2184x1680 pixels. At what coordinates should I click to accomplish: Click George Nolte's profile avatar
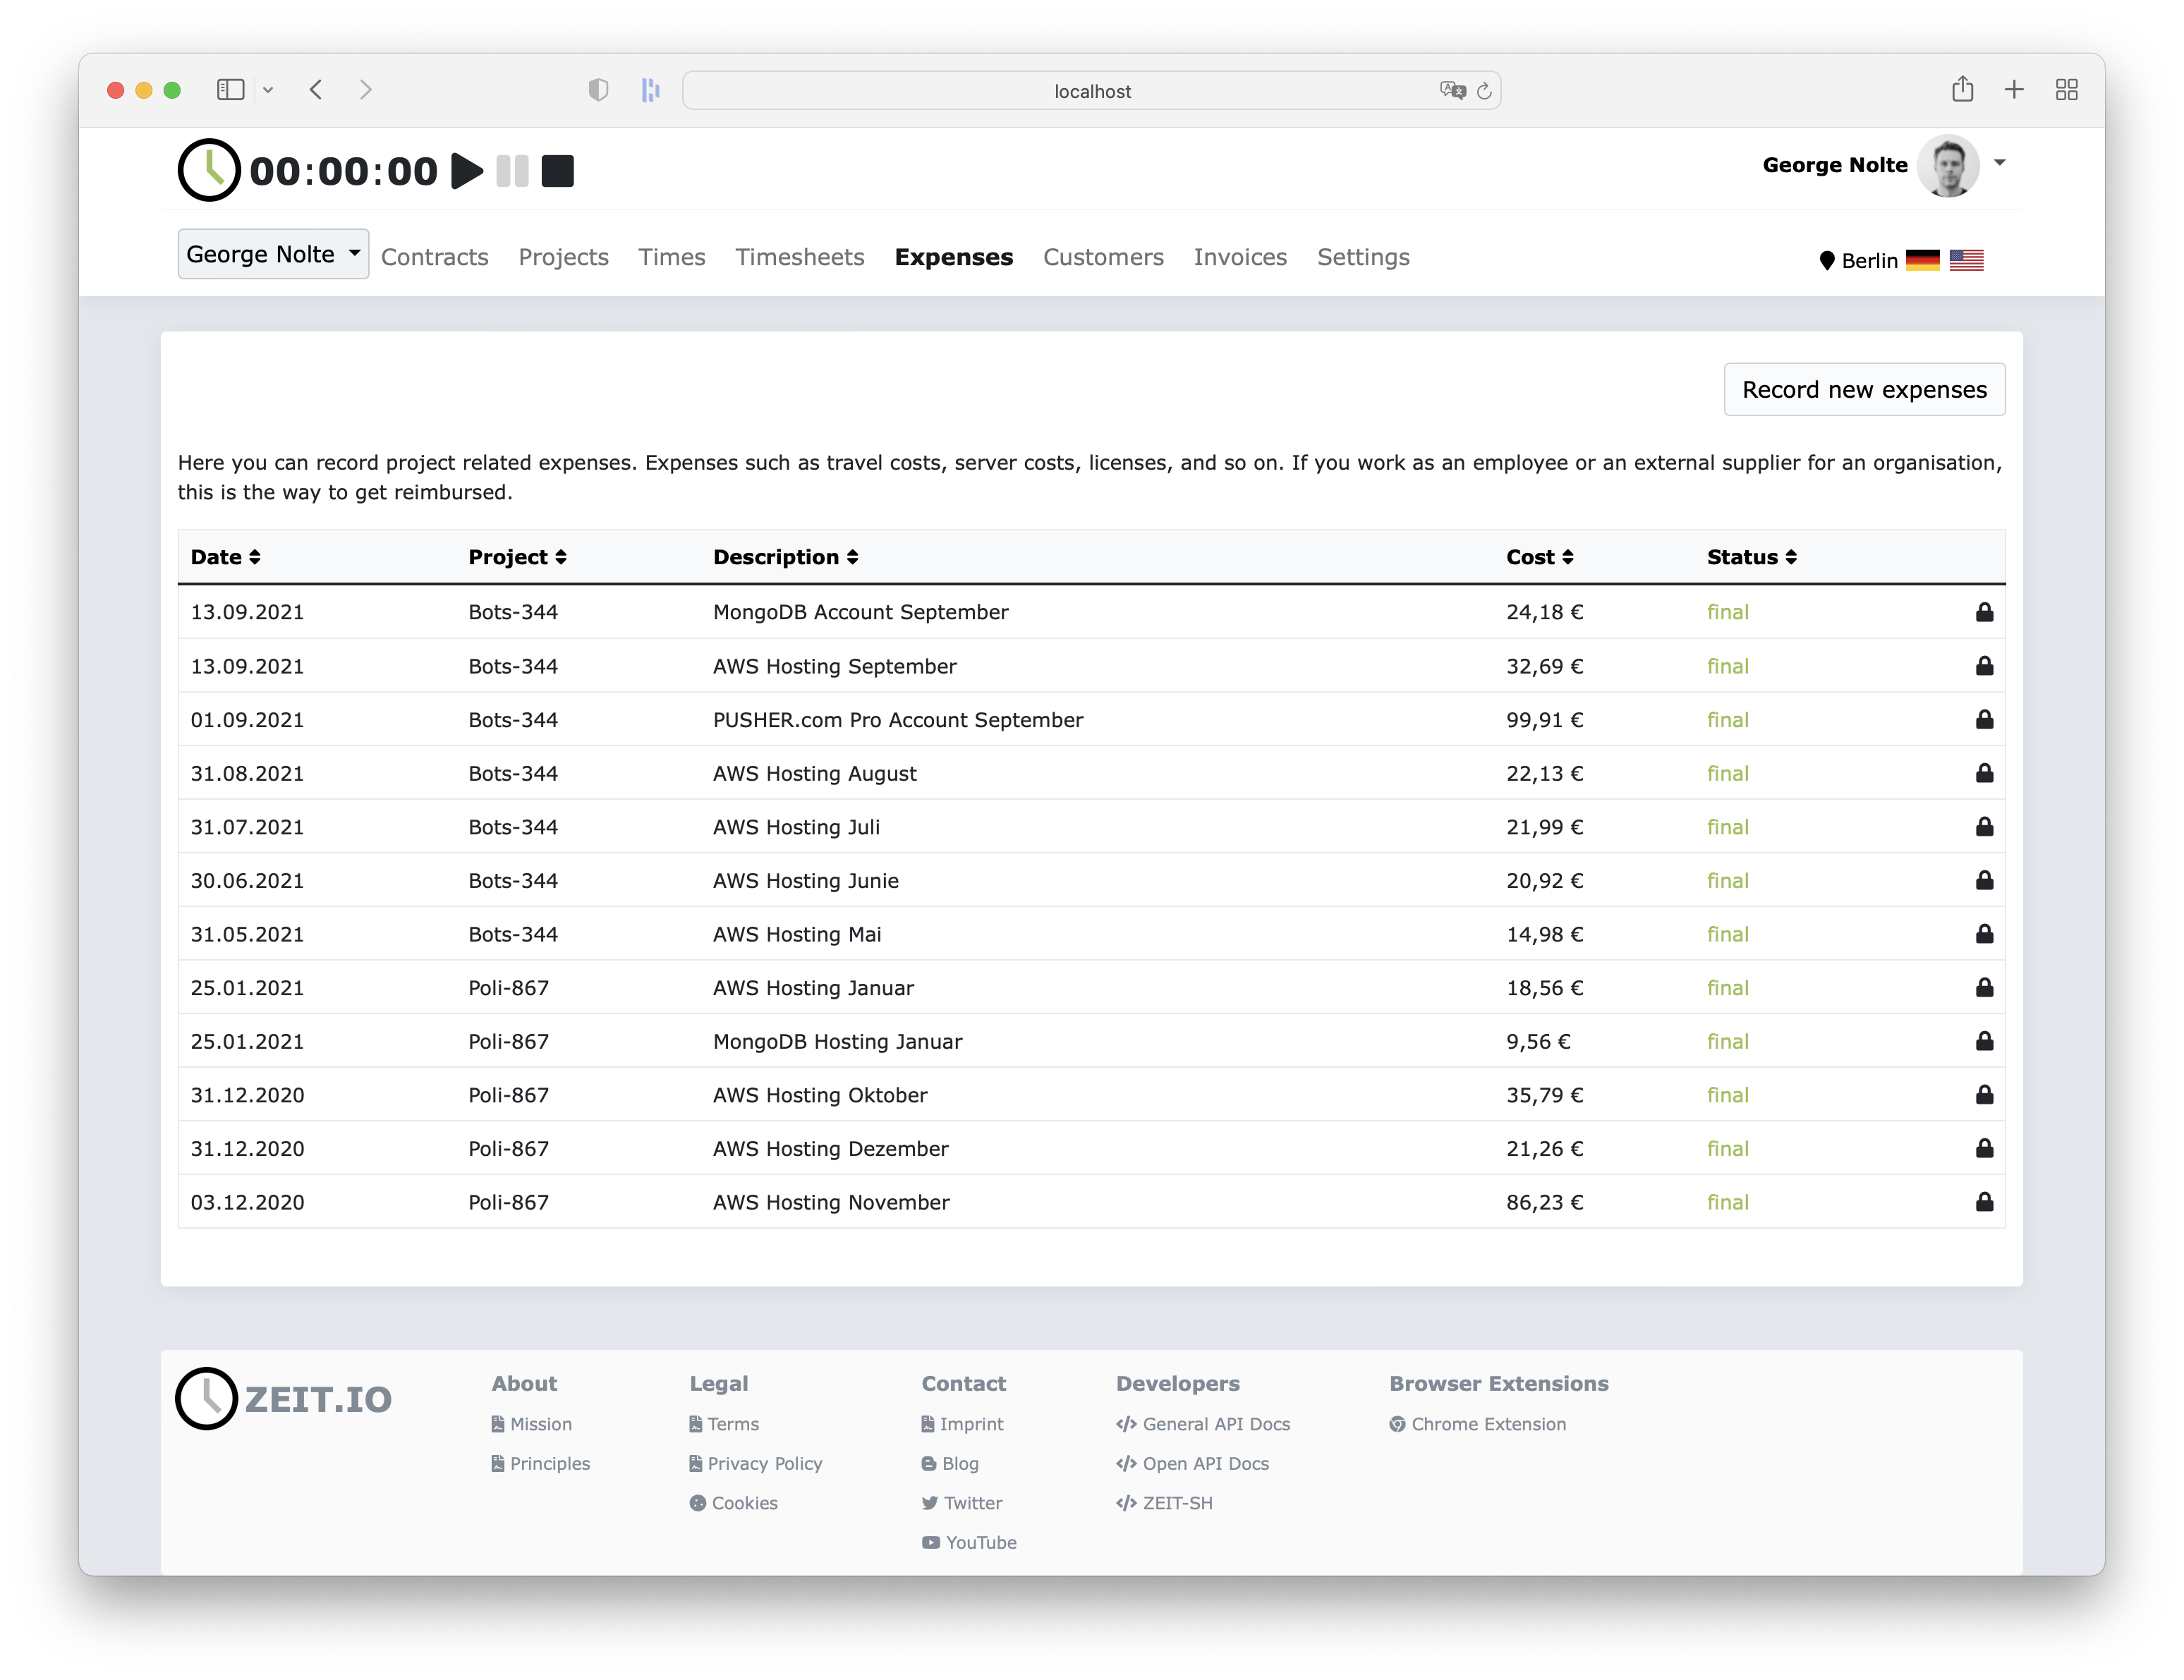point(1949,165)
